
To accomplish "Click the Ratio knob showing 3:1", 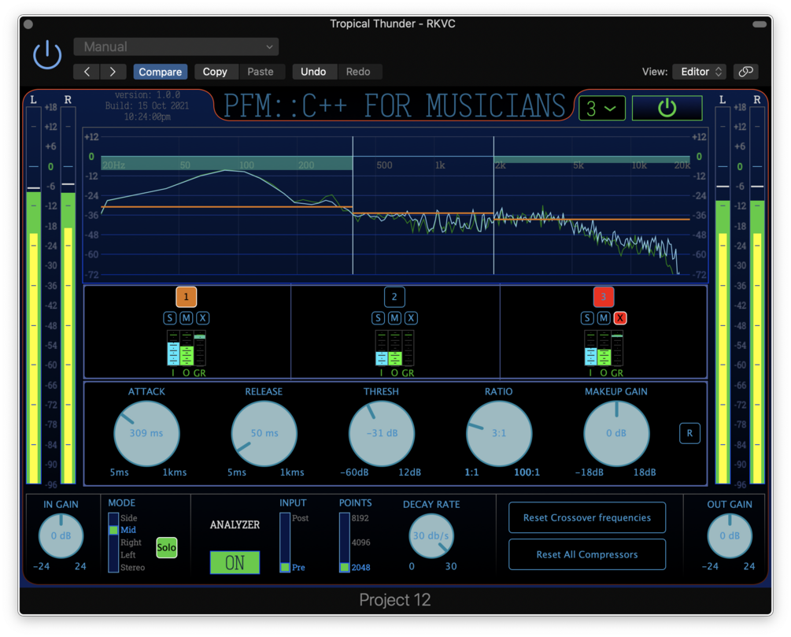I will (499, 433).
